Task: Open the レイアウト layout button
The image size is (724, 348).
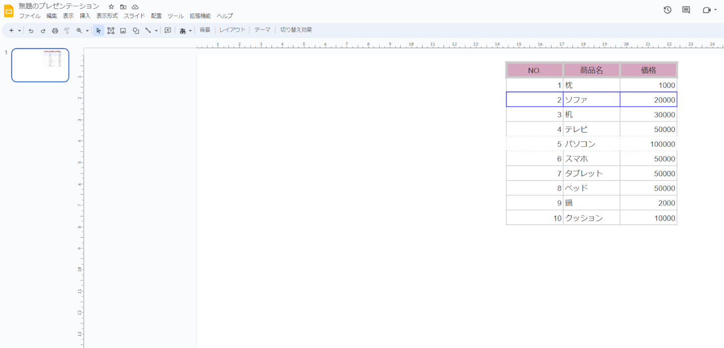Action: [x=233, y=30]
